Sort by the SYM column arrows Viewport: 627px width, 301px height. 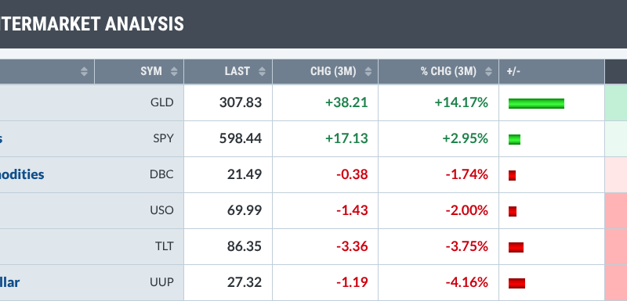coord(174,72)
